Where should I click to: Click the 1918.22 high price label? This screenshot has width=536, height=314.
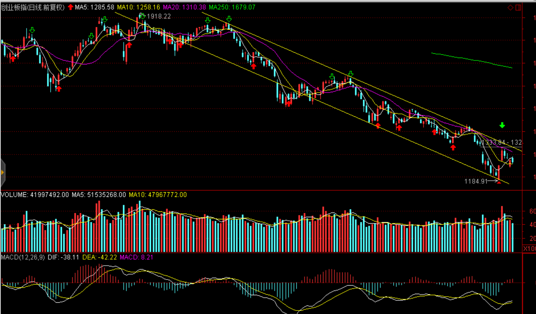[x=159, y=16]
